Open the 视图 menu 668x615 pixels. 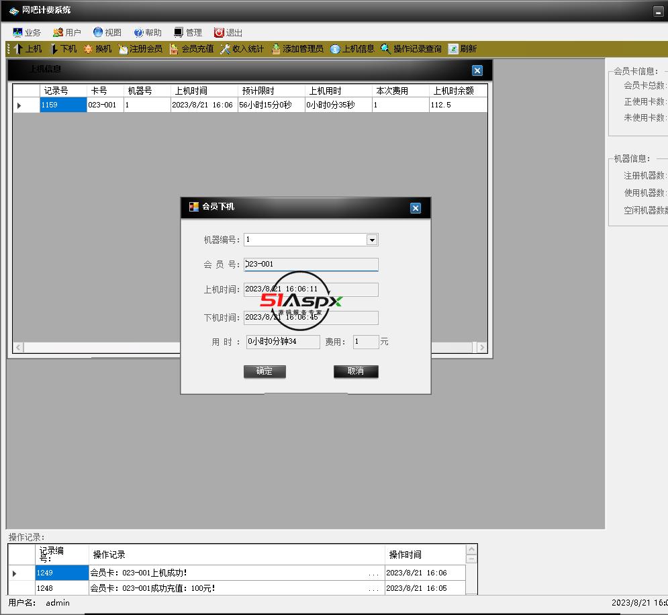[x=107, y=32]
